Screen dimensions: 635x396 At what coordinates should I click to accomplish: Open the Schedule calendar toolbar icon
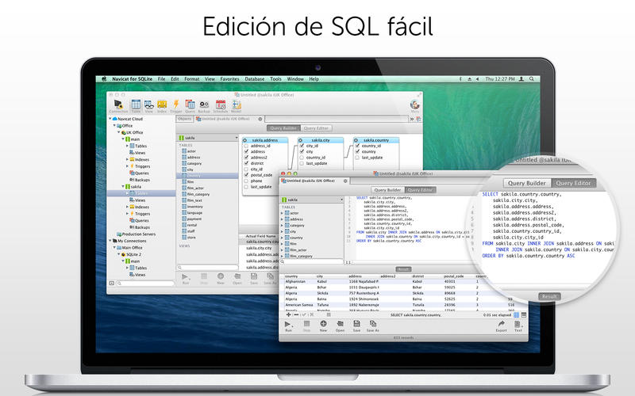click(221, 106)
